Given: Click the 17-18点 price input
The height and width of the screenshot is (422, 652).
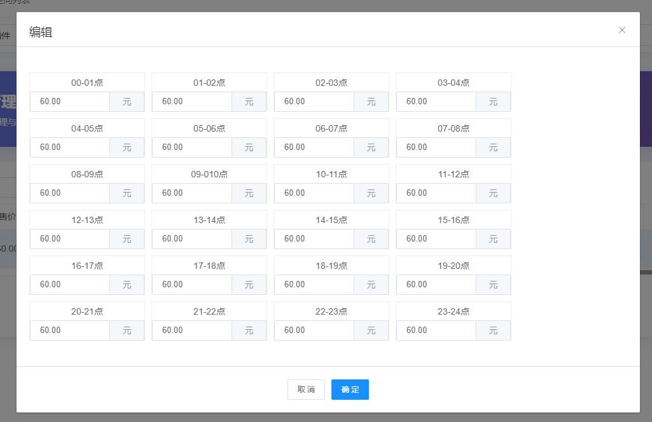Looking at the screenshot, I should coord(192,285).
